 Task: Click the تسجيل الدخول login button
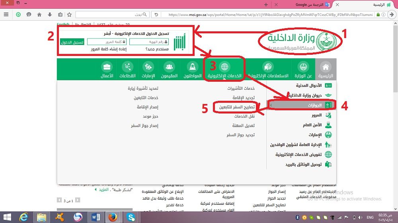coord(72,42)
